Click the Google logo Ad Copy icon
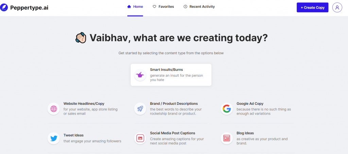This screenshot has width=348, height=154. coord(227,109)
